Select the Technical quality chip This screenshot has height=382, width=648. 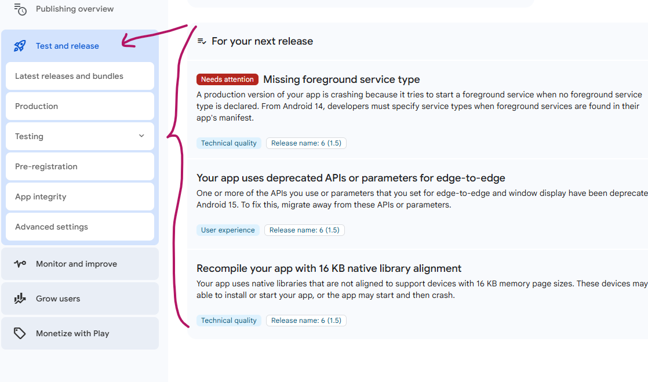click(x=228, y=142)
